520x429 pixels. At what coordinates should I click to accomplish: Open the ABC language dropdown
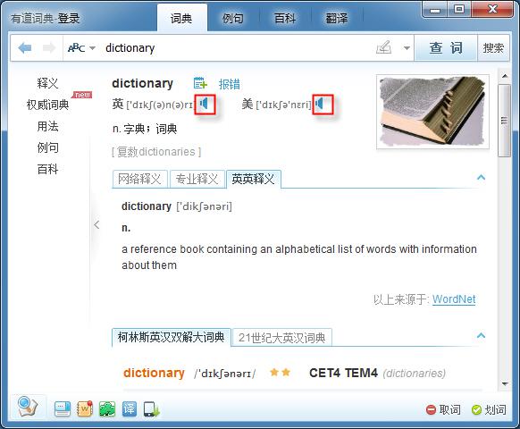(x=81, y=47)
